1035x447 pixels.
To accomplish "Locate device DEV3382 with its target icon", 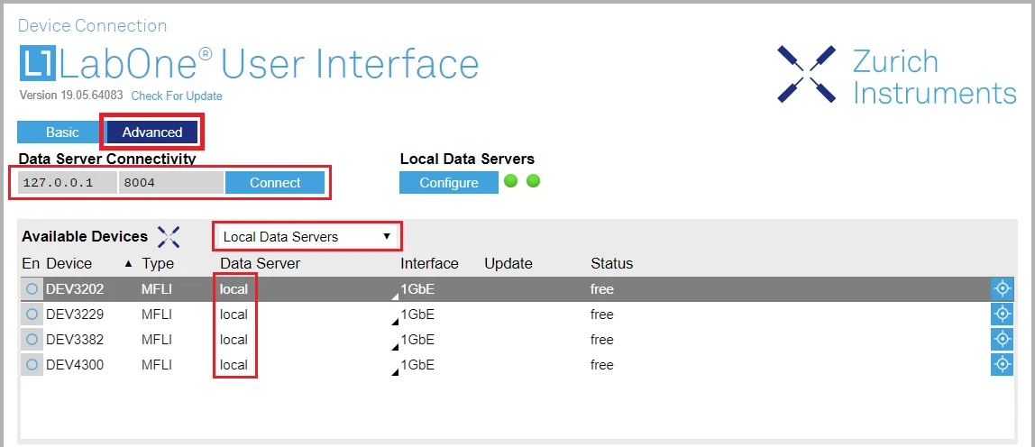I will point(1002,339).
